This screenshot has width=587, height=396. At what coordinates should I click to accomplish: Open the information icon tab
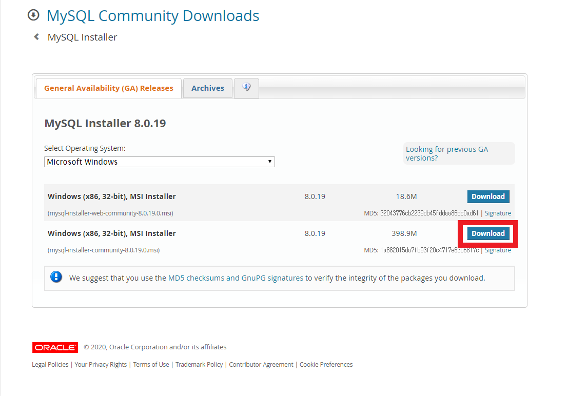click(246, 88)
